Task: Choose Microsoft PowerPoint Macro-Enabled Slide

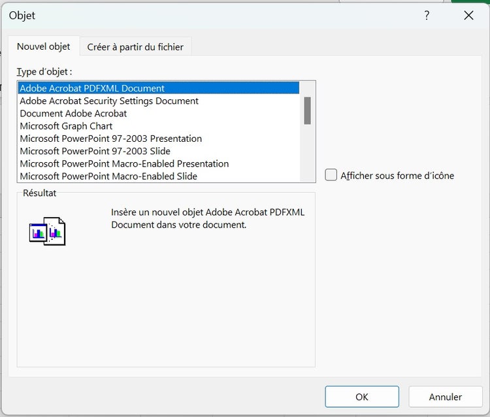Action: [159, 176]
